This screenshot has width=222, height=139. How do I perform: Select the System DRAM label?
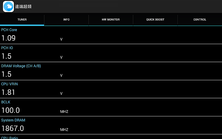pos(13,120)
